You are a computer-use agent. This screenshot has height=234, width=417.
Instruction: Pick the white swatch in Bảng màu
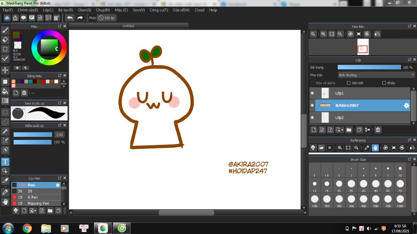(56, 82)
